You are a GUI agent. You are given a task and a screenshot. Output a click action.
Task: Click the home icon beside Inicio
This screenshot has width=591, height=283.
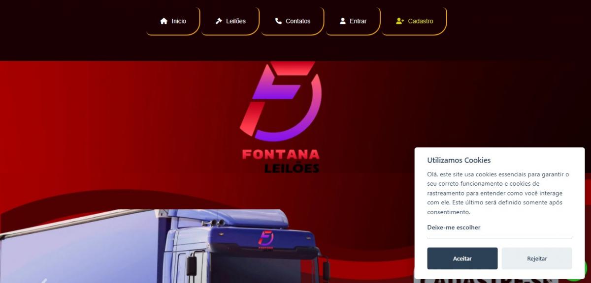(x=164, y=21)
